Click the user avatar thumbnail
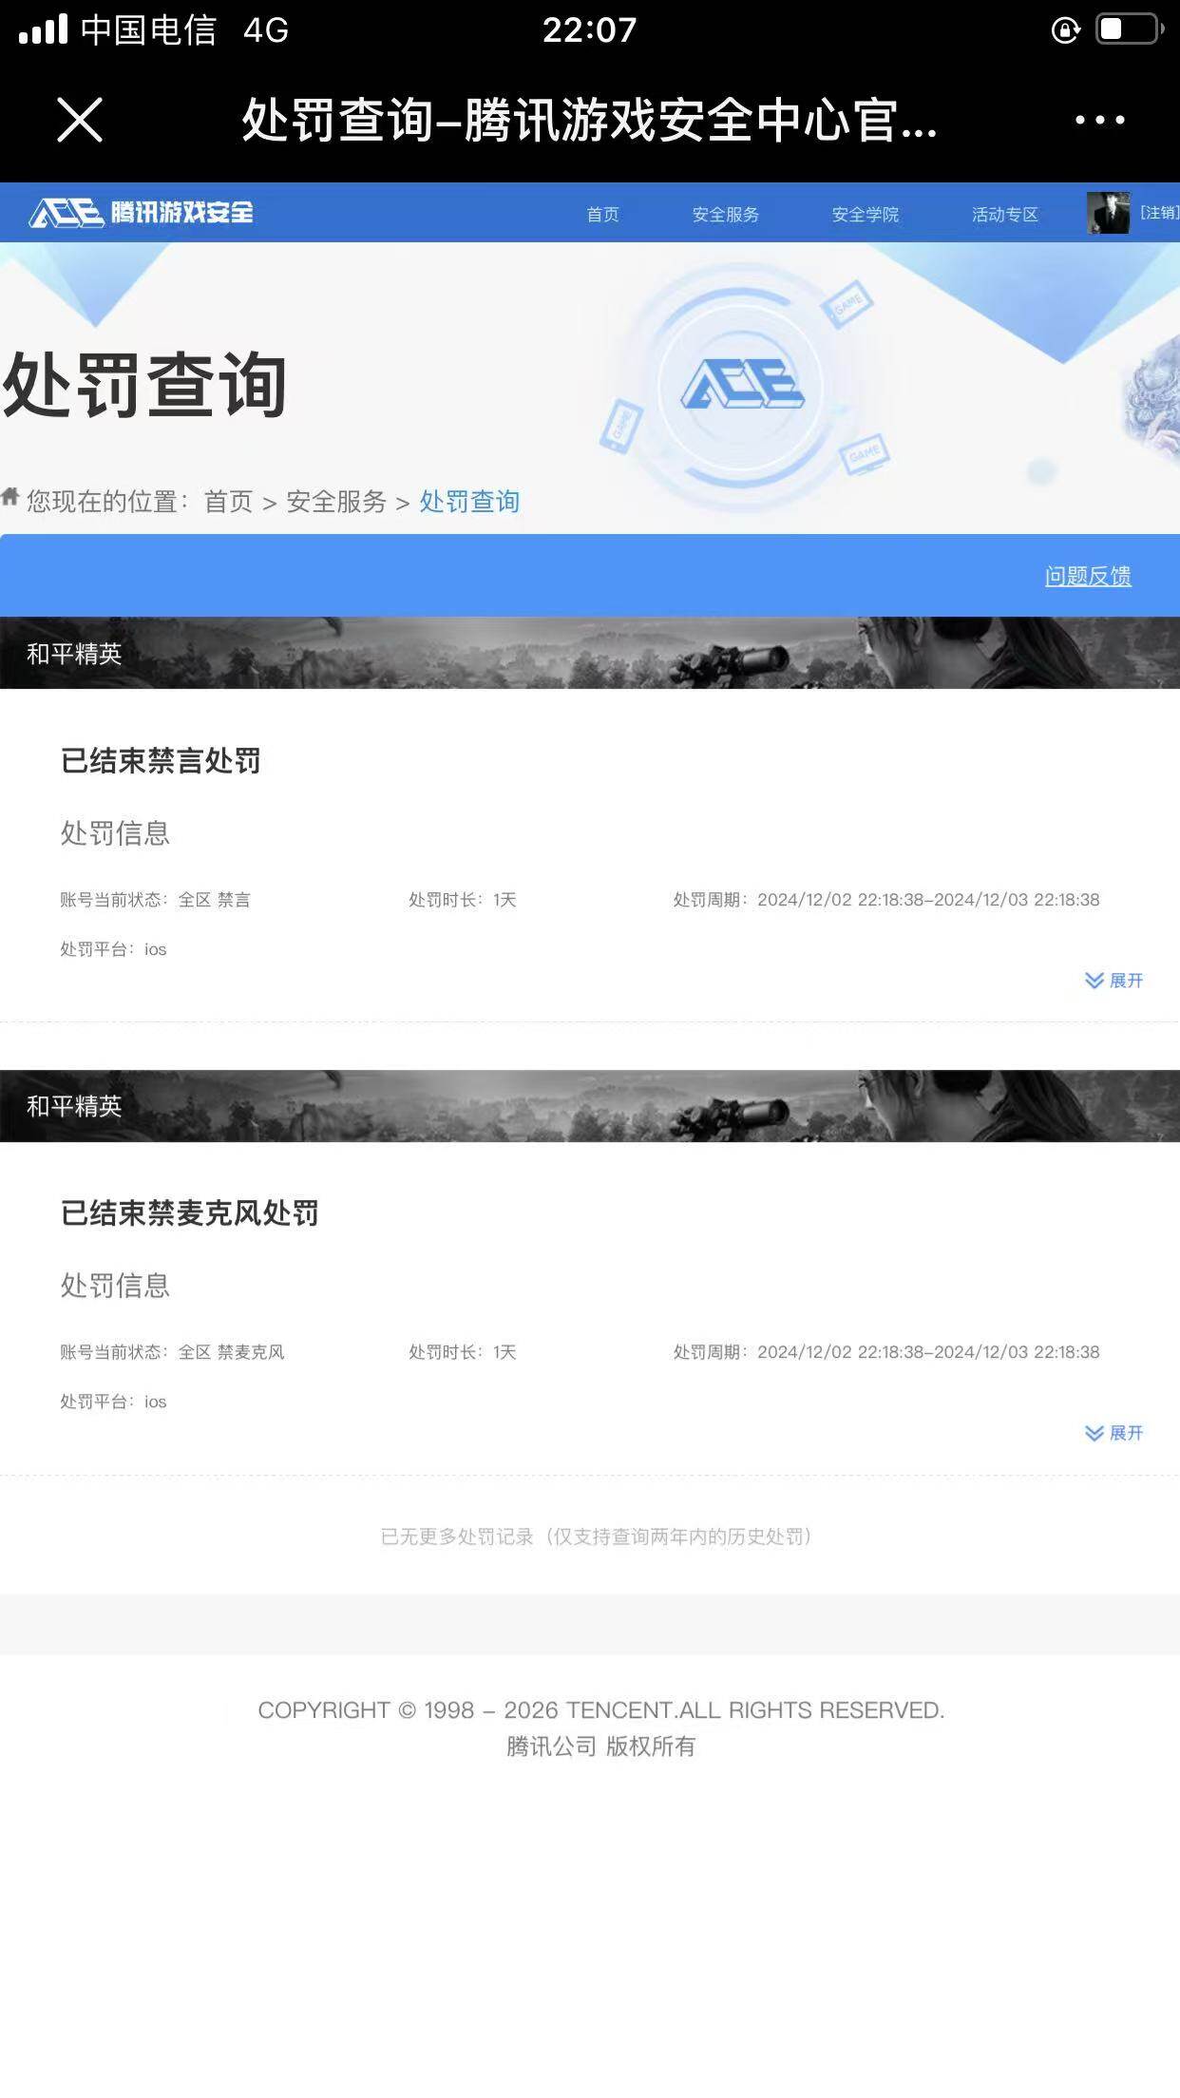Screen dimensions: 1180x2098 tap(1108, 213)
